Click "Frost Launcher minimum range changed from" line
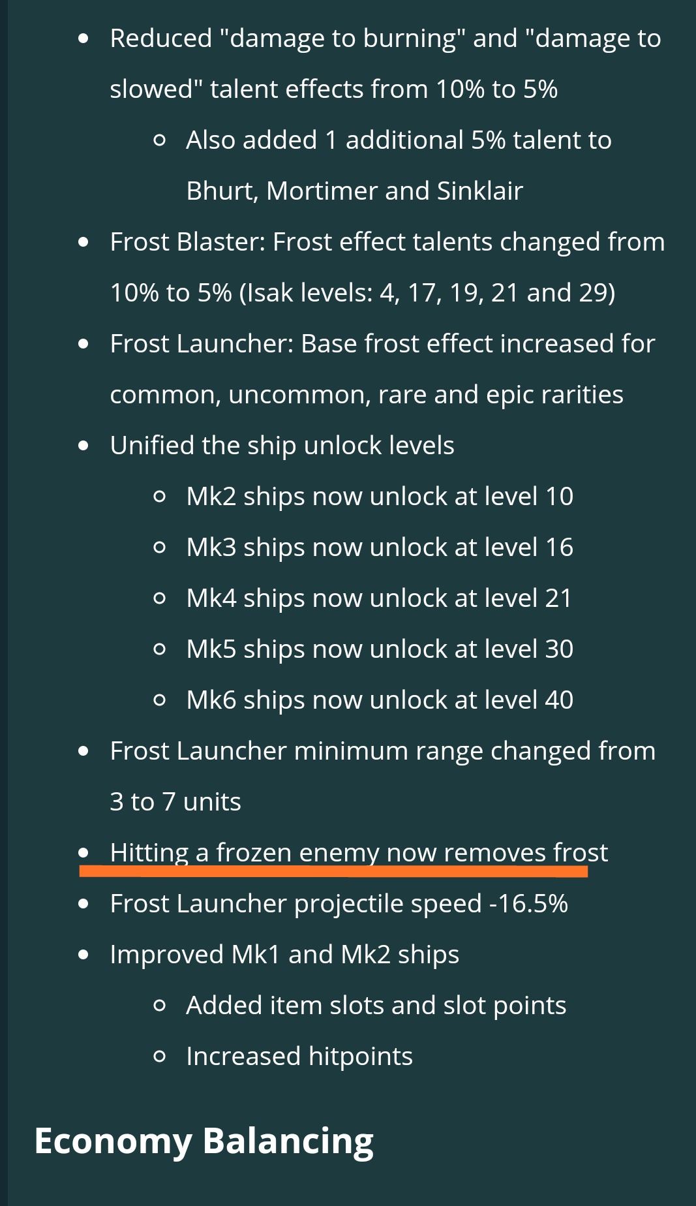Screen dimensions: 696x1206 pos(382,751)
